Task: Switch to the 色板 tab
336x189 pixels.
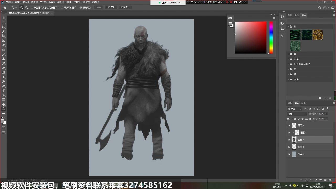Action: tap(290, 15)
